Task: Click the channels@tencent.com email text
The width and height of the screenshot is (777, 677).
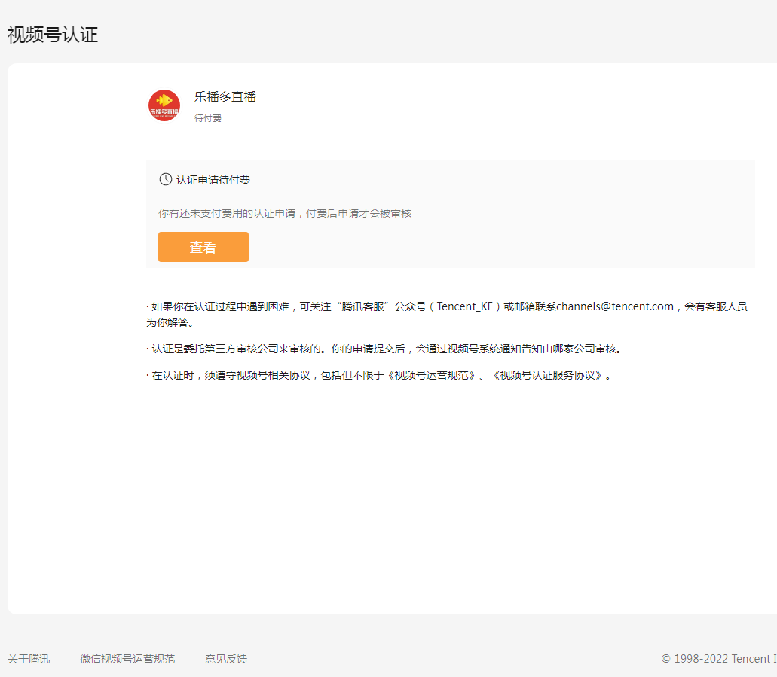Action: pos(615,306)
